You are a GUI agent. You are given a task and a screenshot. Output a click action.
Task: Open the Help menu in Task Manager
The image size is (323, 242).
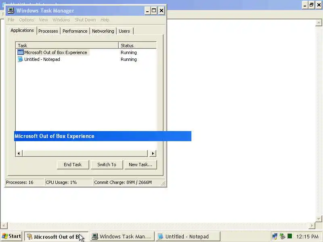click(105, 20)
